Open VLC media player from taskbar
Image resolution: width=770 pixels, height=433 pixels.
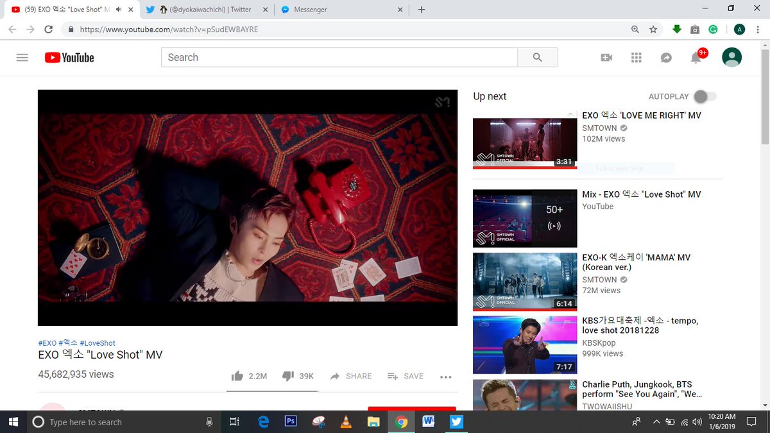click(x=346, y=421)
